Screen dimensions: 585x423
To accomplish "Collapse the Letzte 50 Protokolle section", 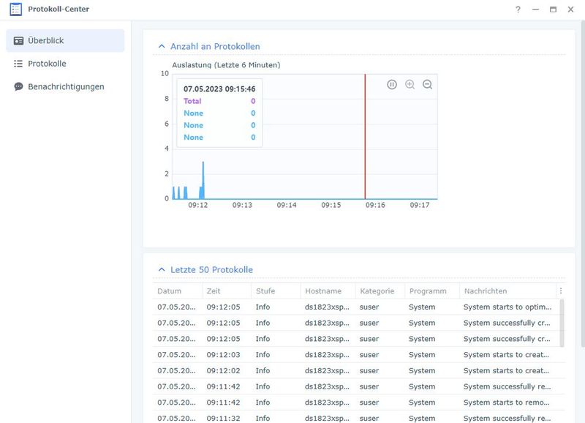I will (160, 269).
